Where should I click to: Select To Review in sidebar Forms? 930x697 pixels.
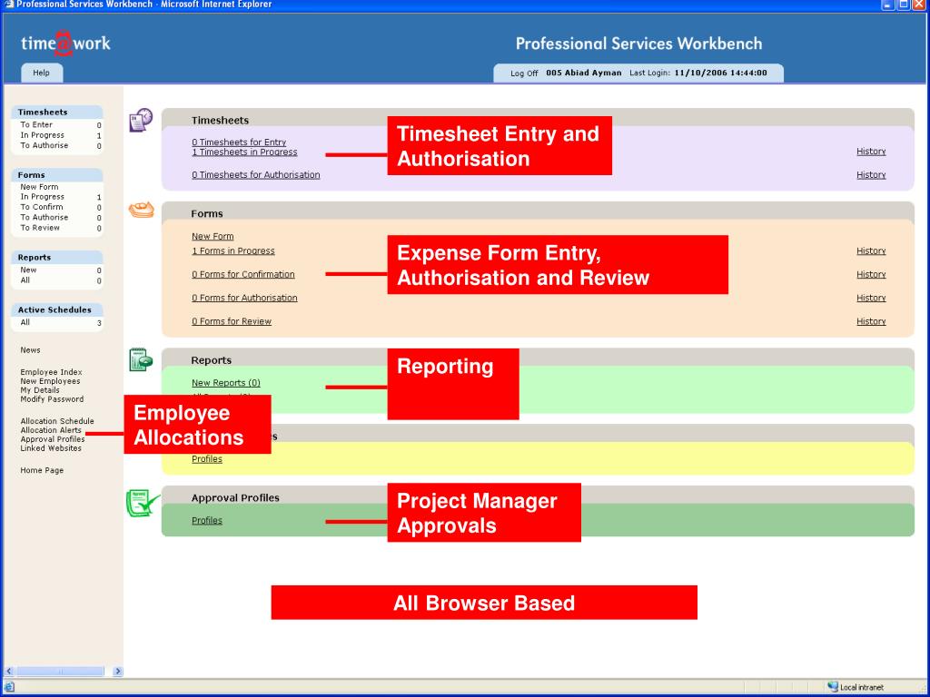pyautogui.click(x=40, y=228)
